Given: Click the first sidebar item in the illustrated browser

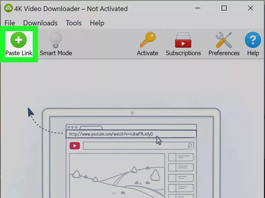Looking at the screenshot, I should [x=181, y=157].
